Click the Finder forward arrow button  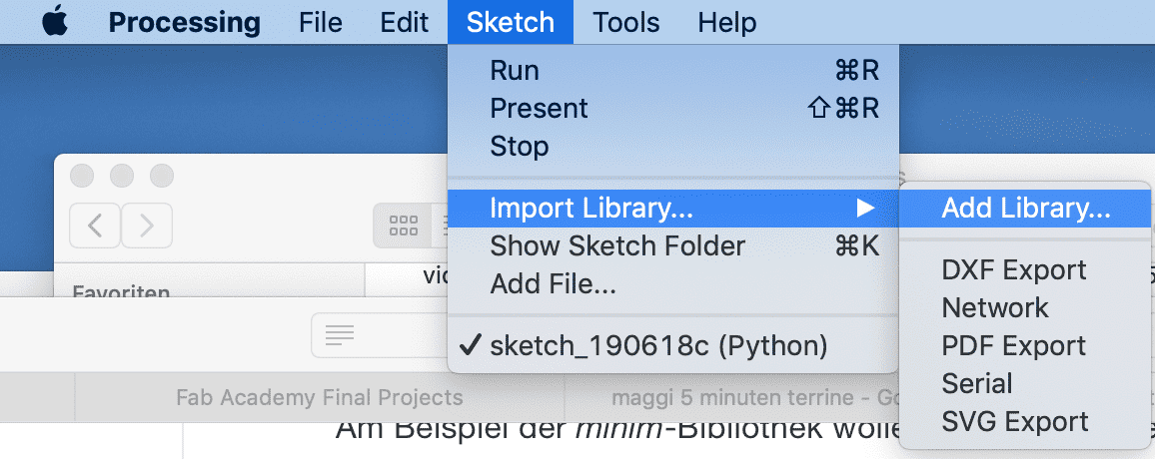pyautogui.click(x=147, y=226)
